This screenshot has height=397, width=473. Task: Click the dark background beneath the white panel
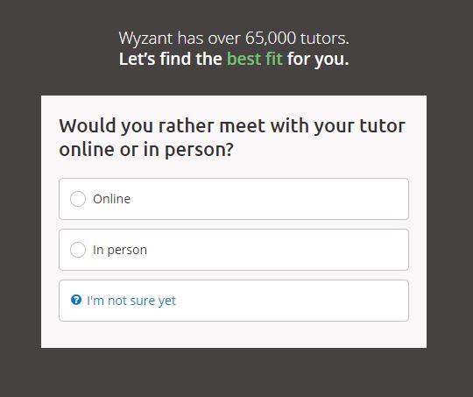tap(234, 372)
